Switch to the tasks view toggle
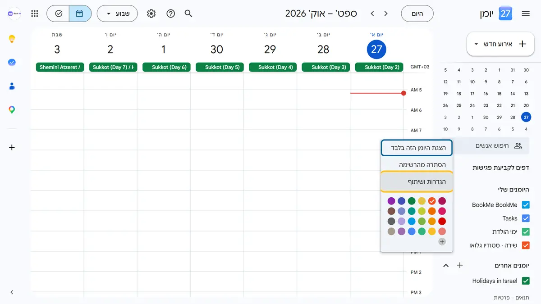The width and height of the screenshot is (541, 304). (58, 14)
